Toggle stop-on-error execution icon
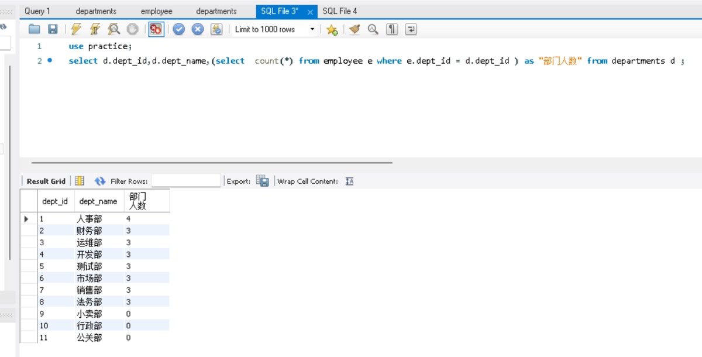 [156, 29]
